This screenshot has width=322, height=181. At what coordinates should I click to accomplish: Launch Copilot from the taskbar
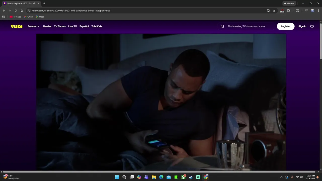point(139,177)
